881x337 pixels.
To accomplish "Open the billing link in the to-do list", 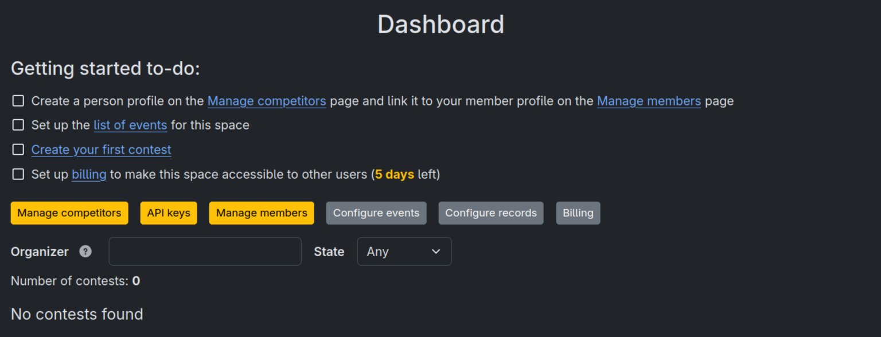I will click(x=89, y=174).
